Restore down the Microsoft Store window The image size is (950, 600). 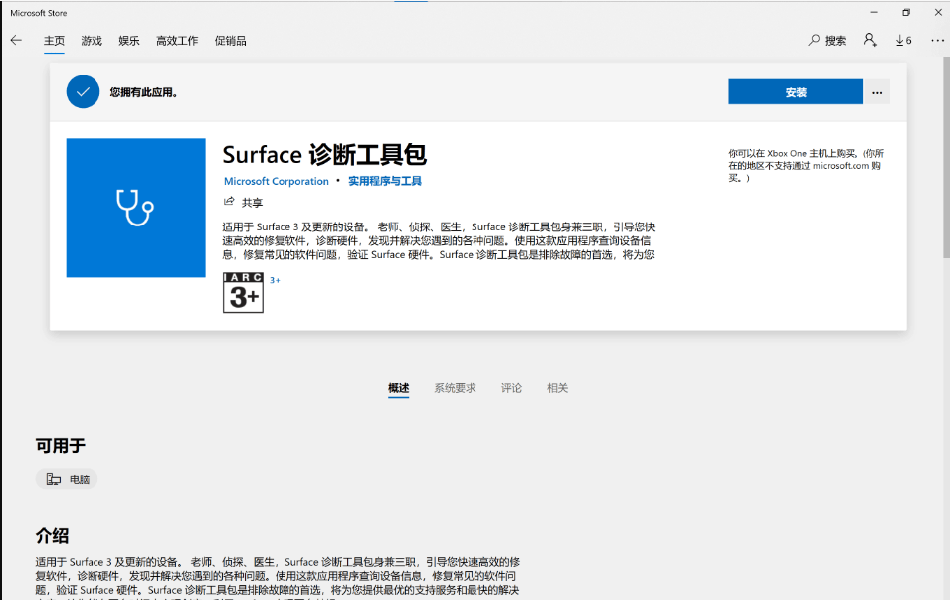tap(906, 12)
